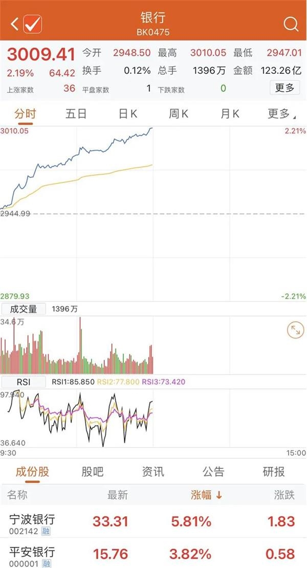This screenshot has width=307, height=568.
Task: Open the 股吧 tab
Action: coord(93,472)
